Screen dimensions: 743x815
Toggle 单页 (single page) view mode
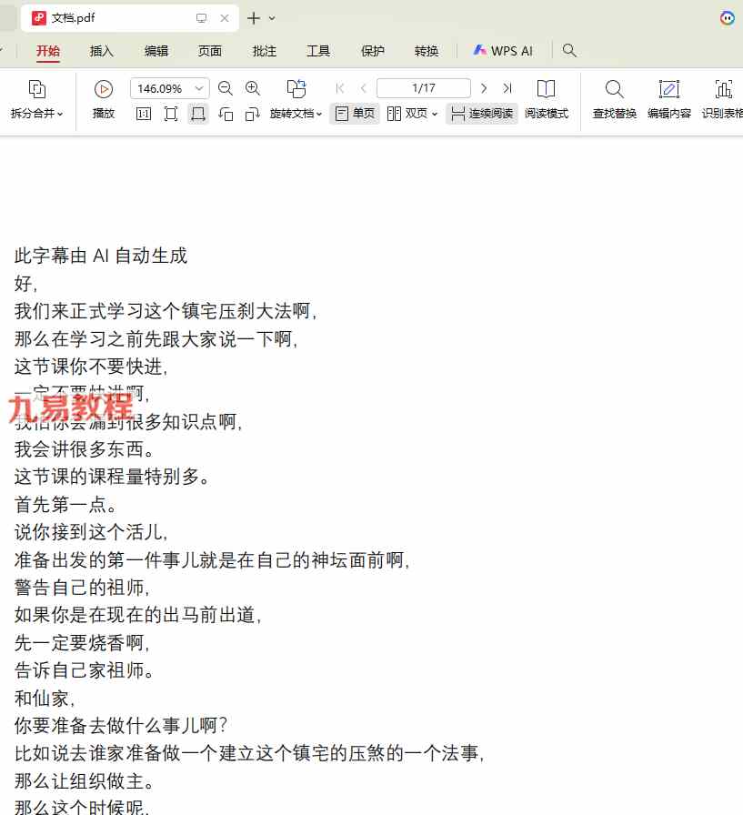355,114
